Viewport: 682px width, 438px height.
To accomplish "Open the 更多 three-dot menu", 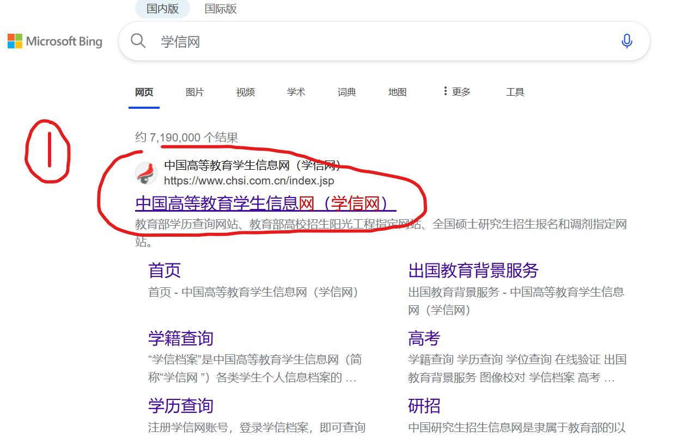I will point(456,91).
